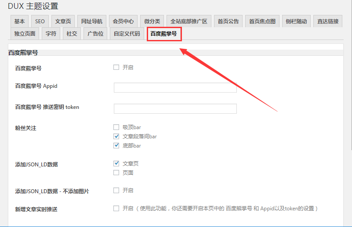Open the 侧栏随动 tab
The image size is (352, 227).
coord(296,22)
